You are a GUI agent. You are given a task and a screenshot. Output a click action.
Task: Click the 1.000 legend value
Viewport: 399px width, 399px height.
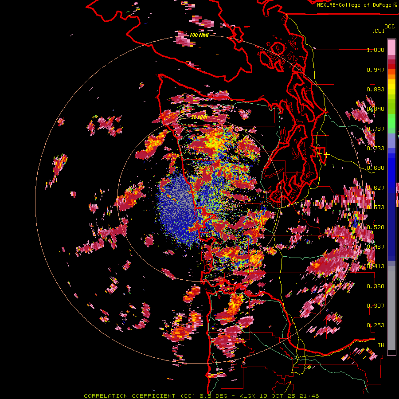(376, 50)
